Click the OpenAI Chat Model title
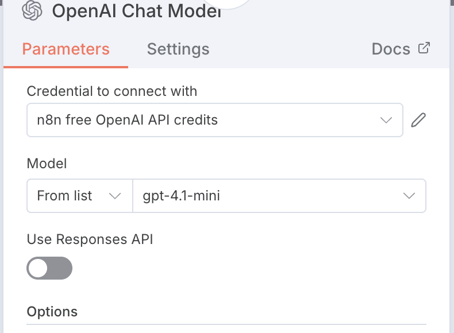This screenshot has height=333, width=454. [136, 10]
